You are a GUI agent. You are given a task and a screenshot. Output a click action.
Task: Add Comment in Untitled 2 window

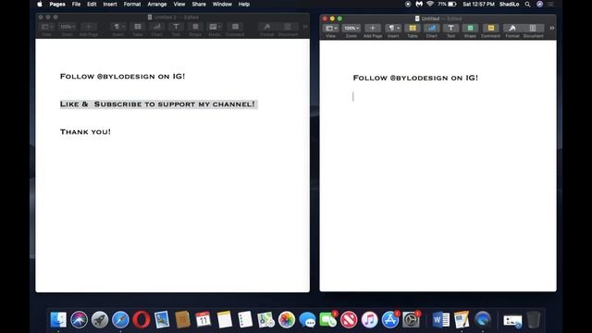coord(235,27)
